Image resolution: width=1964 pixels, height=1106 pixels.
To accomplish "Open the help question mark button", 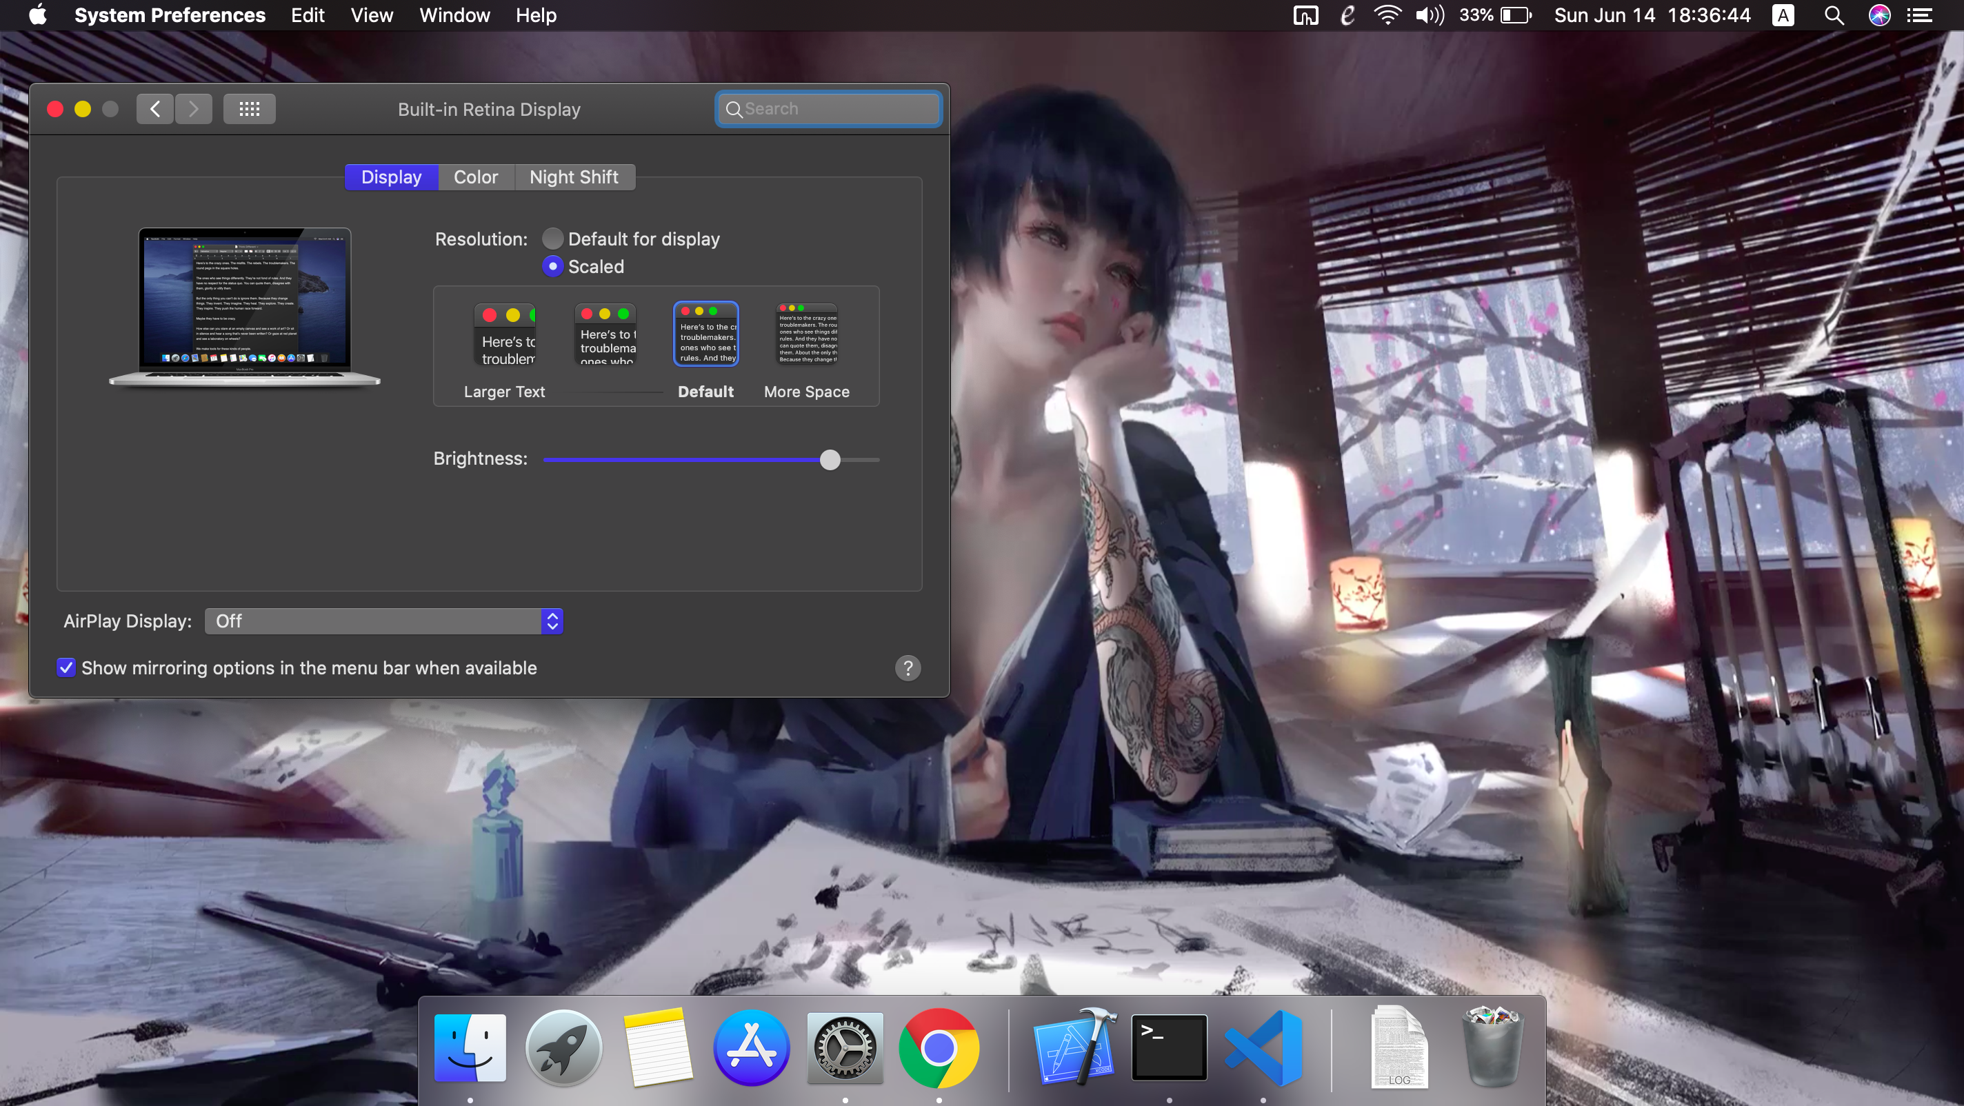I will [908, 668].
